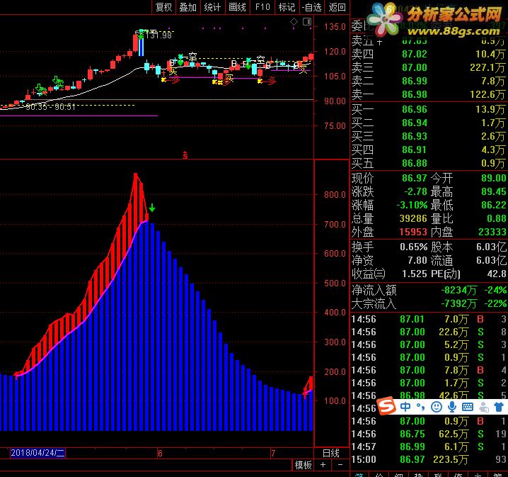Open skin shirt icon on Sogou bar
Screen dimensions: 508x477
click(499, 407)
